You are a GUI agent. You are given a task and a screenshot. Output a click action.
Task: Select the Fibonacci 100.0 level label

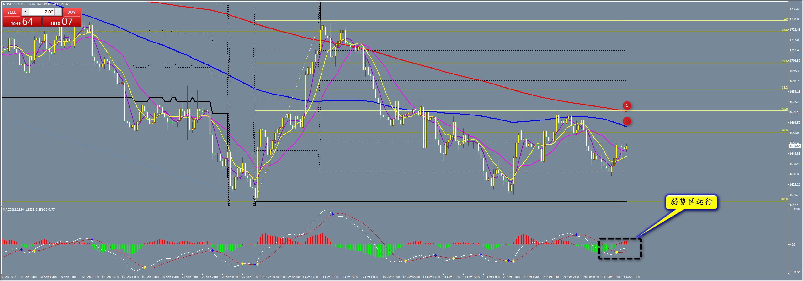pos(784,199)
